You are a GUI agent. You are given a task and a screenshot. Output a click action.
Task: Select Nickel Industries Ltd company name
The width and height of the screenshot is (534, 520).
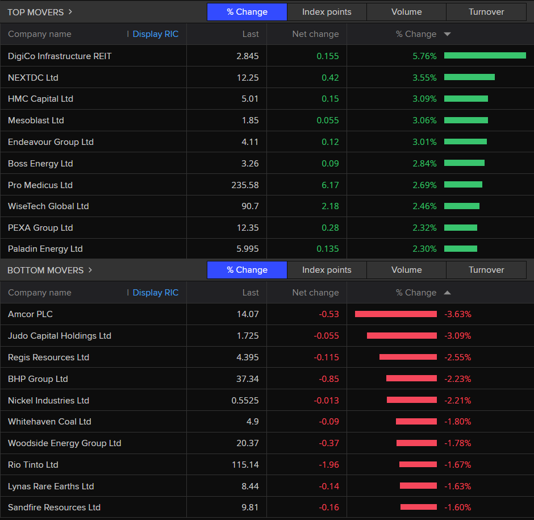(x=49, y=401)
